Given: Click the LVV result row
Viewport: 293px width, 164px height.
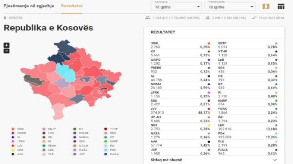Looking at the screenshot, I should coord(180,110).
